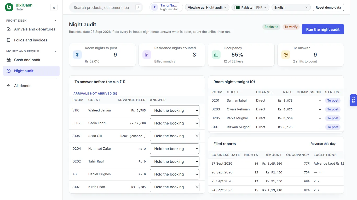This screenshot has height=200, width=357.
Task: Open the answer dropdown for Asad Gill
Action: coord(175,136)
